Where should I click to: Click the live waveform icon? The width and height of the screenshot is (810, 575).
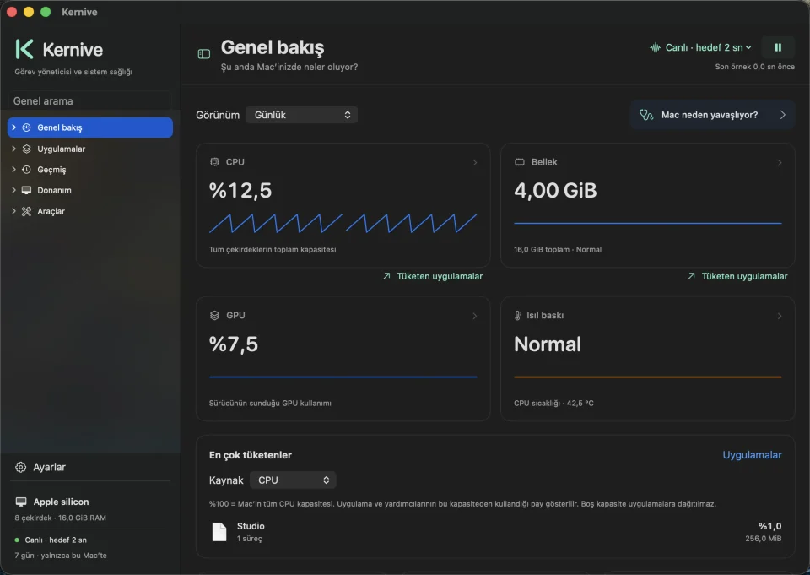tap(655, 47)
